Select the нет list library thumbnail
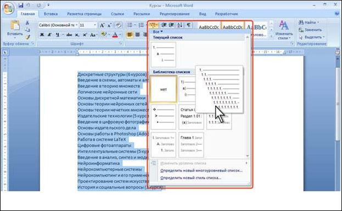Screen dimensions: 342x211 tap(164, 89)
